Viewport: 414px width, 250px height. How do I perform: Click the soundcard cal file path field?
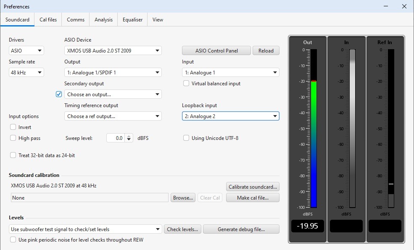tap(90, 198)
